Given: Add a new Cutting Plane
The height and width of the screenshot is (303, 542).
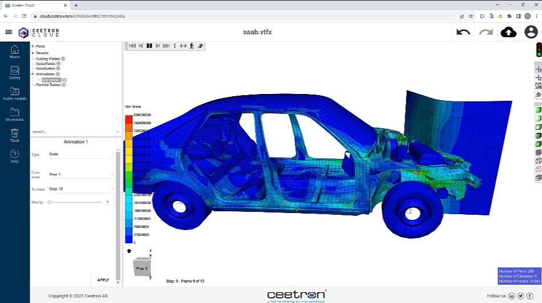Looking at the screenshot, I should (63, 59).
